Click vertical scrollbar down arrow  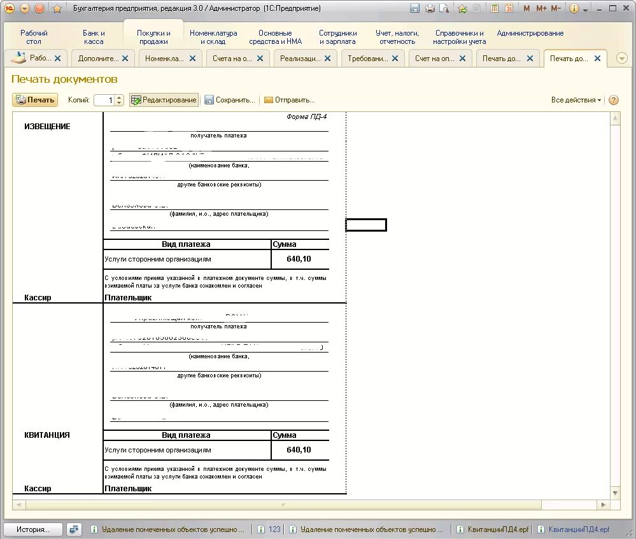click(x=616, y=493)
